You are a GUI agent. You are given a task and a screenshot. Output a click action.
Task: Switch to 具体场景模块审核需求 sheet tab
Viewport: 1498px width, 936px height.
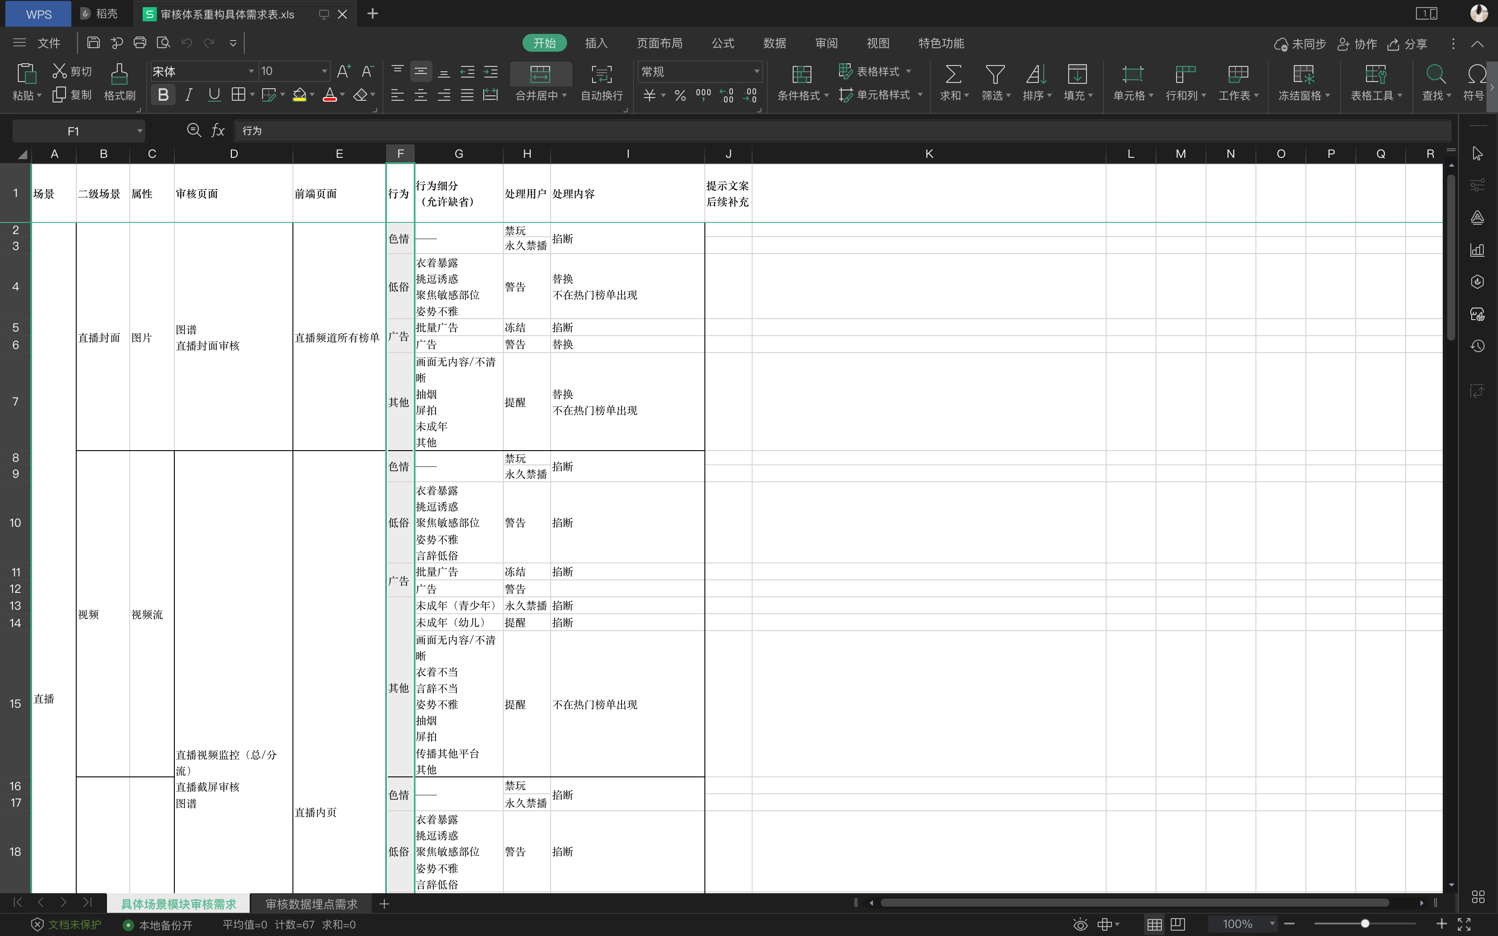pos(178,903)
